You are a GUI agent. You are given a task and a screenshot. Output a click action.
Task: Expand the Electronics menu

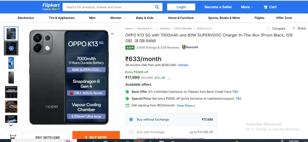click(x=27, y=18)
